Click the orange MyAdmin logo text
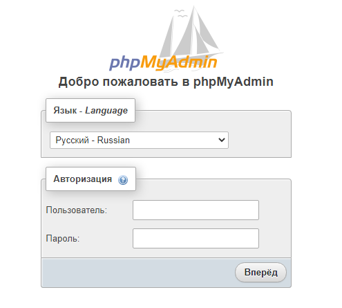Image resolution: width=342 pixels, height=308 pixels. (179, 62)
